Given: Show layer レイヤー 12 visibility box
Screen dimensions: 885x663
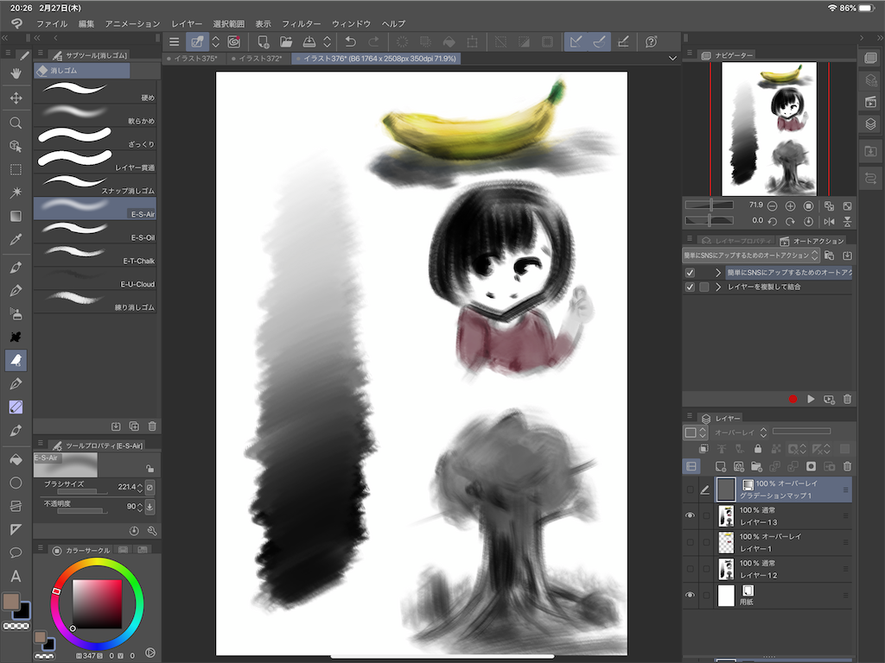Looking at the screenshot, I should (x=690, y=569).
